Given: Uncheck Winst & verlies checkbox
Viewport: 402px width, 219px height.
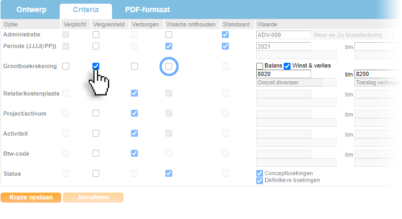Looking at the screenshot, I should click(x=287, y=66).
